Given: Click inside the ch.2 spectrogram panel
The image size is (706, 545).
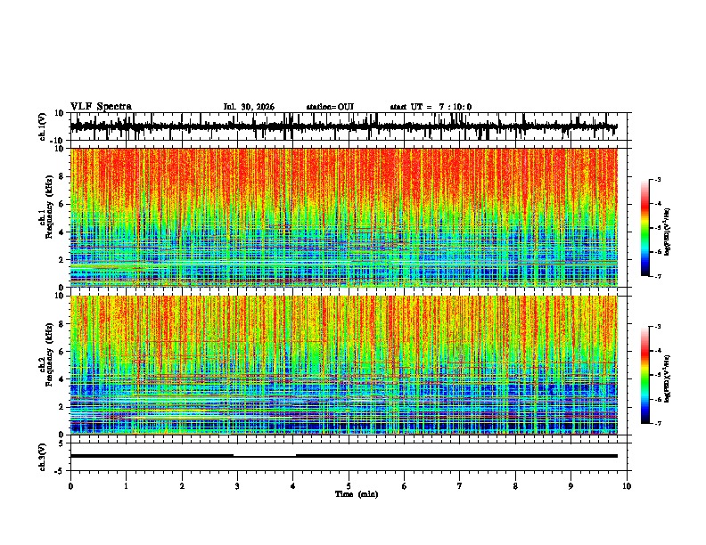Looking at the screenshot, I should click(344, 365).
